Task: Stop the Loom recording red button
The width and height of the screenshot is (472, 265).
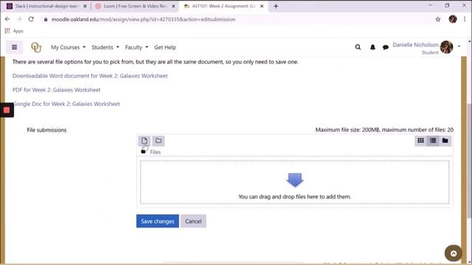Action: pos(7,110)
